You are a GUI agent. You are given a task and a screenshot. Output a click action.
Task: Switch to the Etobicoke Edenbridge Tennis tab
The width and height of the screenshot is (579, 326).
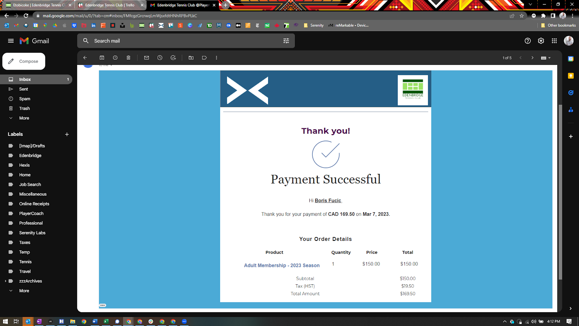pos(38,5)
